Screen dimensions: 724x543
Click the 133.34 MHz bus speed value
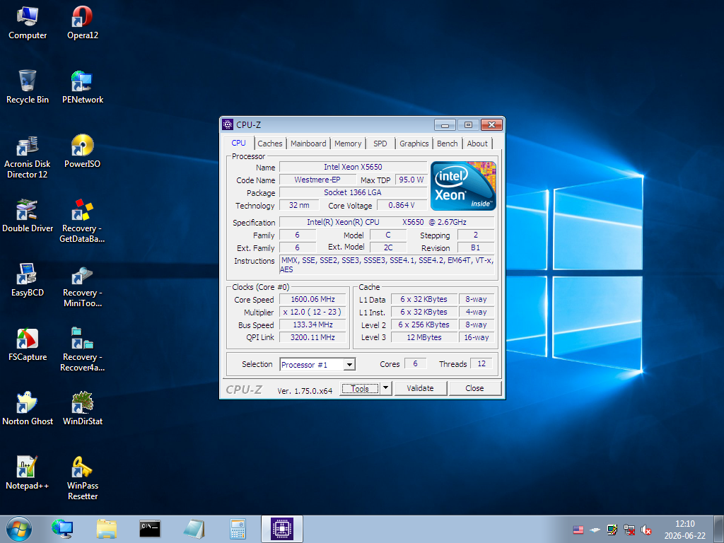pos(313,325)
